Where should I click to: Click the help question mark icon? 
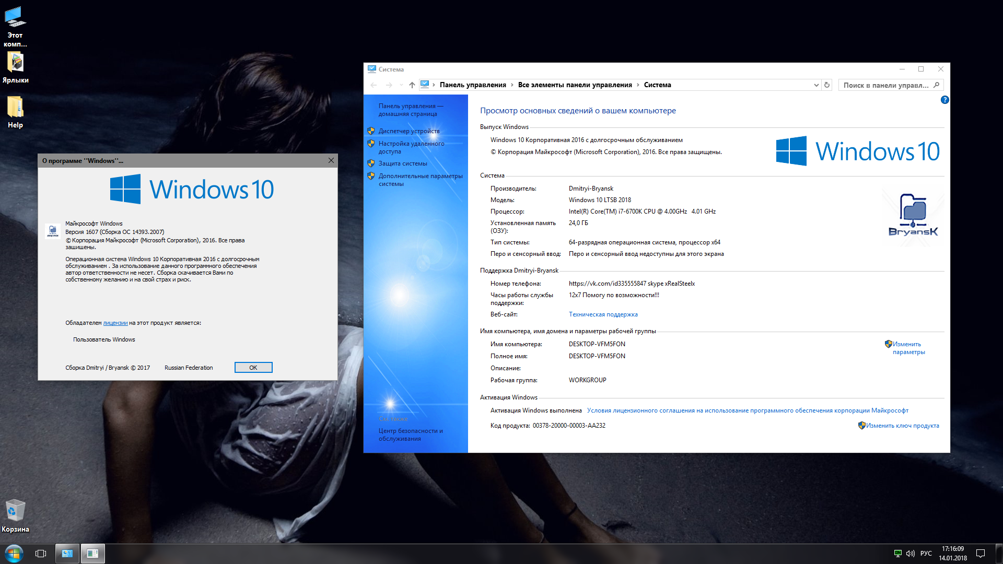(944, 100)
